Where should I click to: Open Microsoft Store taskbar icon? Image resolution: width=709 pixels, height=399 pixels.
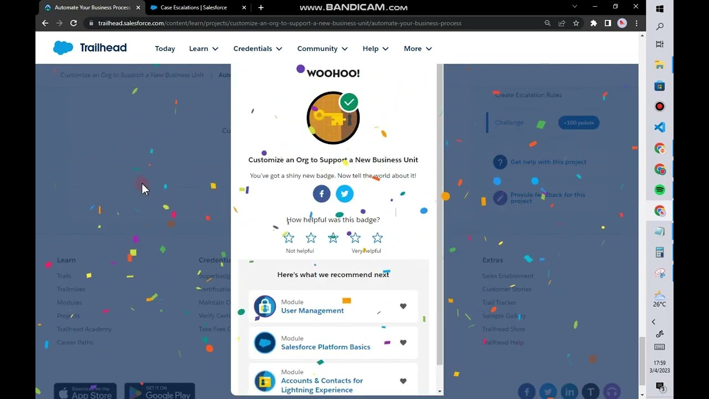pyautogui.click(x=660, y=86)
